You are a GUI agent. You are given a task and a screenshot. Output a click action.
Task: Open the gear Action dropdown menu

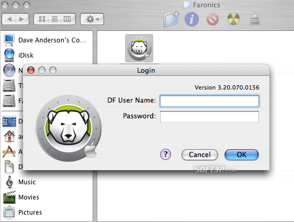92,19
